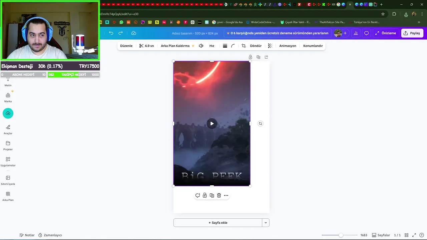Open the border style lines icon
This screenshot has width=427, height=240.
click(225, 46)
